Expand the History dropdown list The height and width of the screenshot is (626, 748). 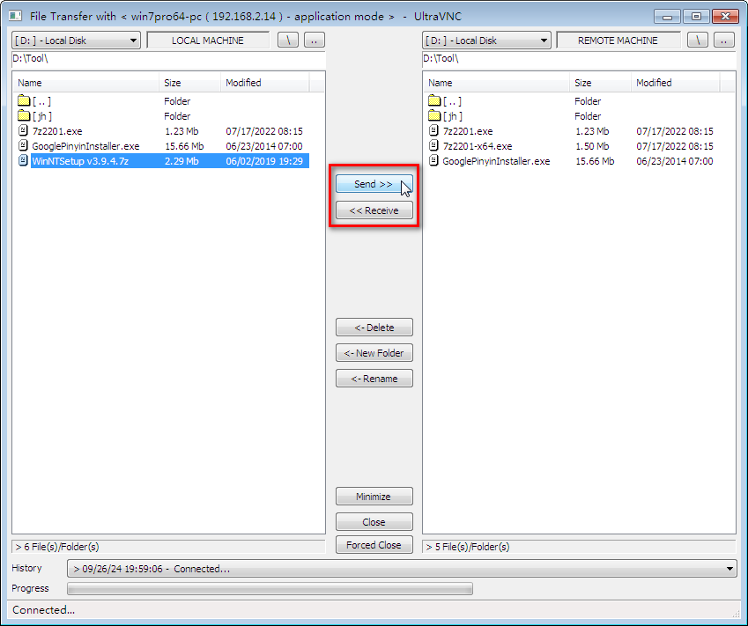click(729, 568)
